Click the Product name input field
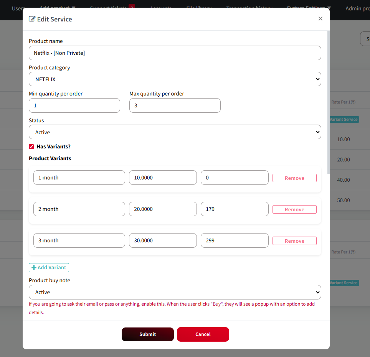The image size is (370, 357). pos(175,53)
